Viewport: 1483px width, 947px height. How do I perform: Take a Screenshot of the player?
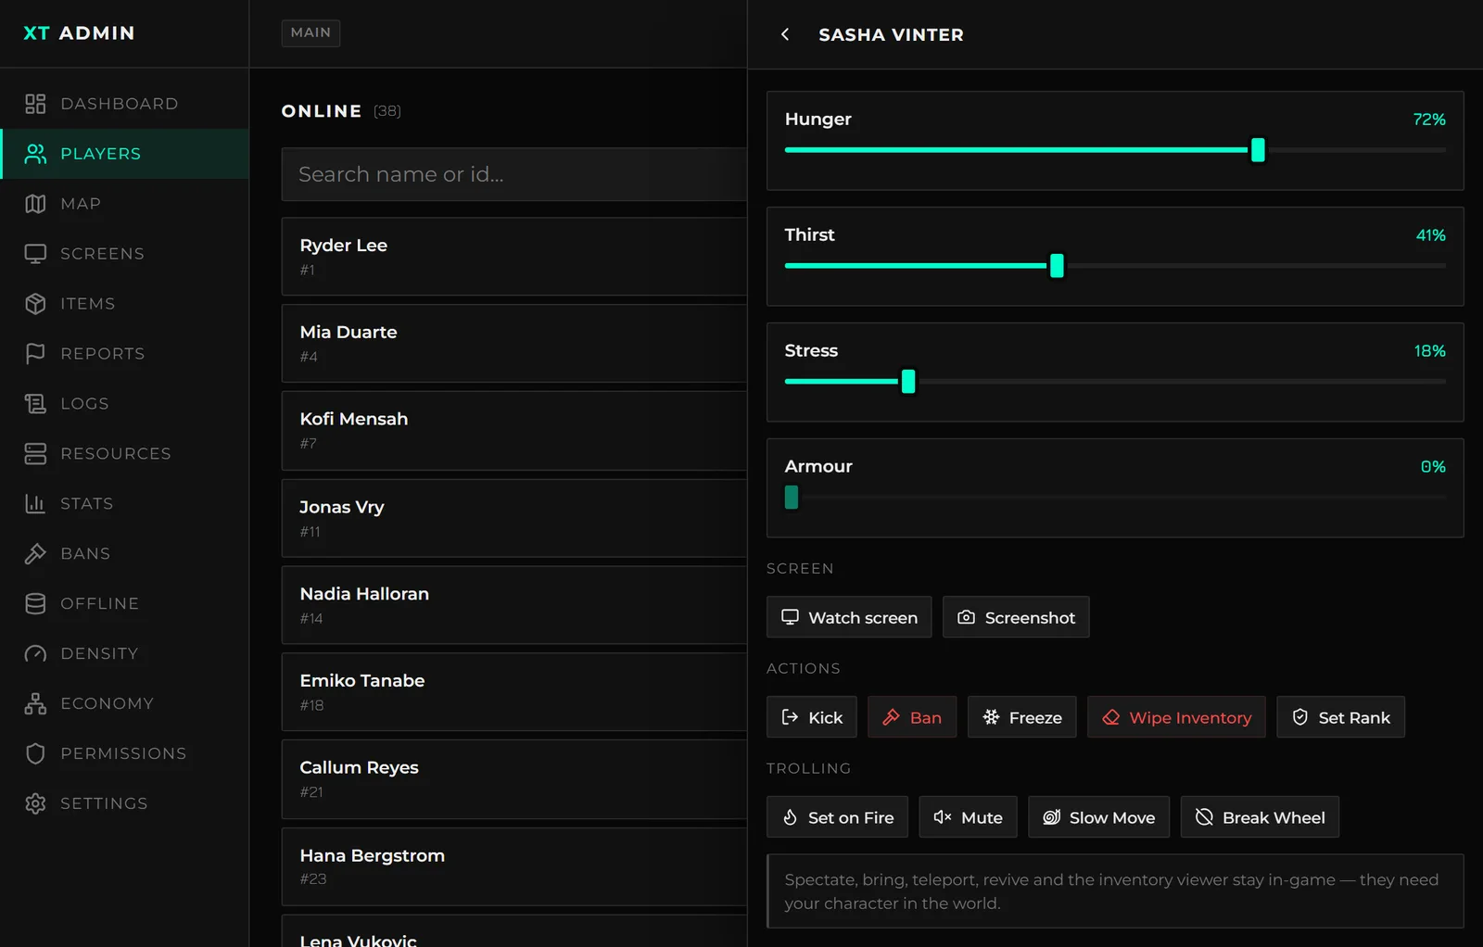click(x=1016, y=617)
